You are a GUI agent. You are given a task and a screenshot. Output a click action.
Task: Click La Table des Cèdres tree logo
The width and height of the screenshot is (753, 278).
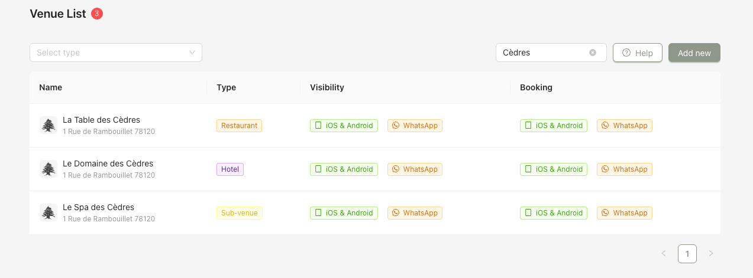[x=49, y=125]
